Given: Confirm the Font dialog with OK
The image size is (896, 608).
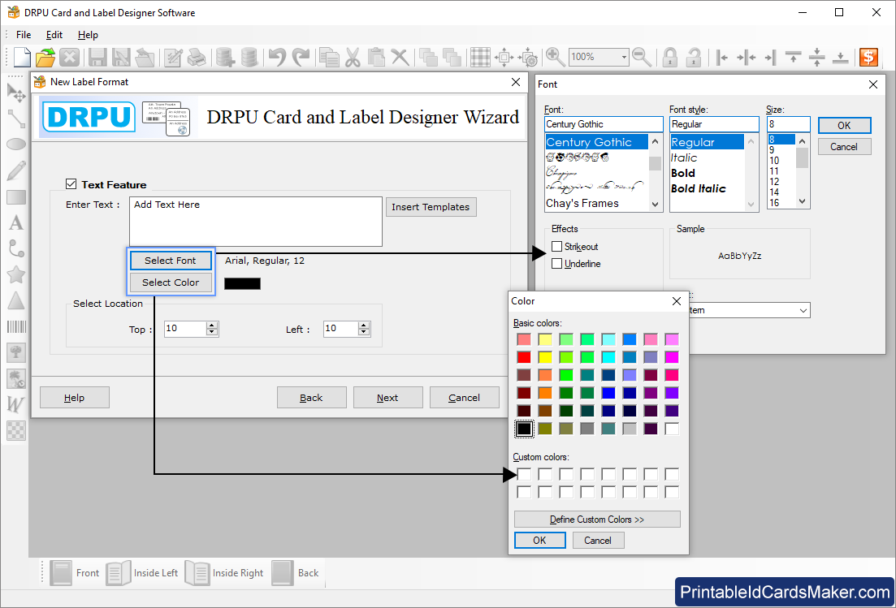Looking at the screenshot, I should click(x=844, y=126).
